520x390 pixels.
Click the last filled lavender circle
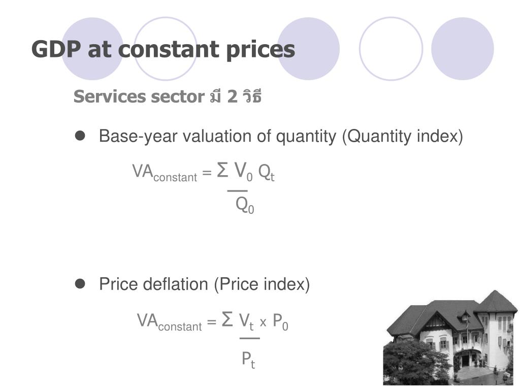coord(463,49)
